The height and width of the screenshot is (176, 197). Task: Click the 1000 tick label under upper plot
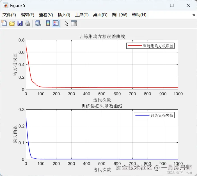pos(178,94)
